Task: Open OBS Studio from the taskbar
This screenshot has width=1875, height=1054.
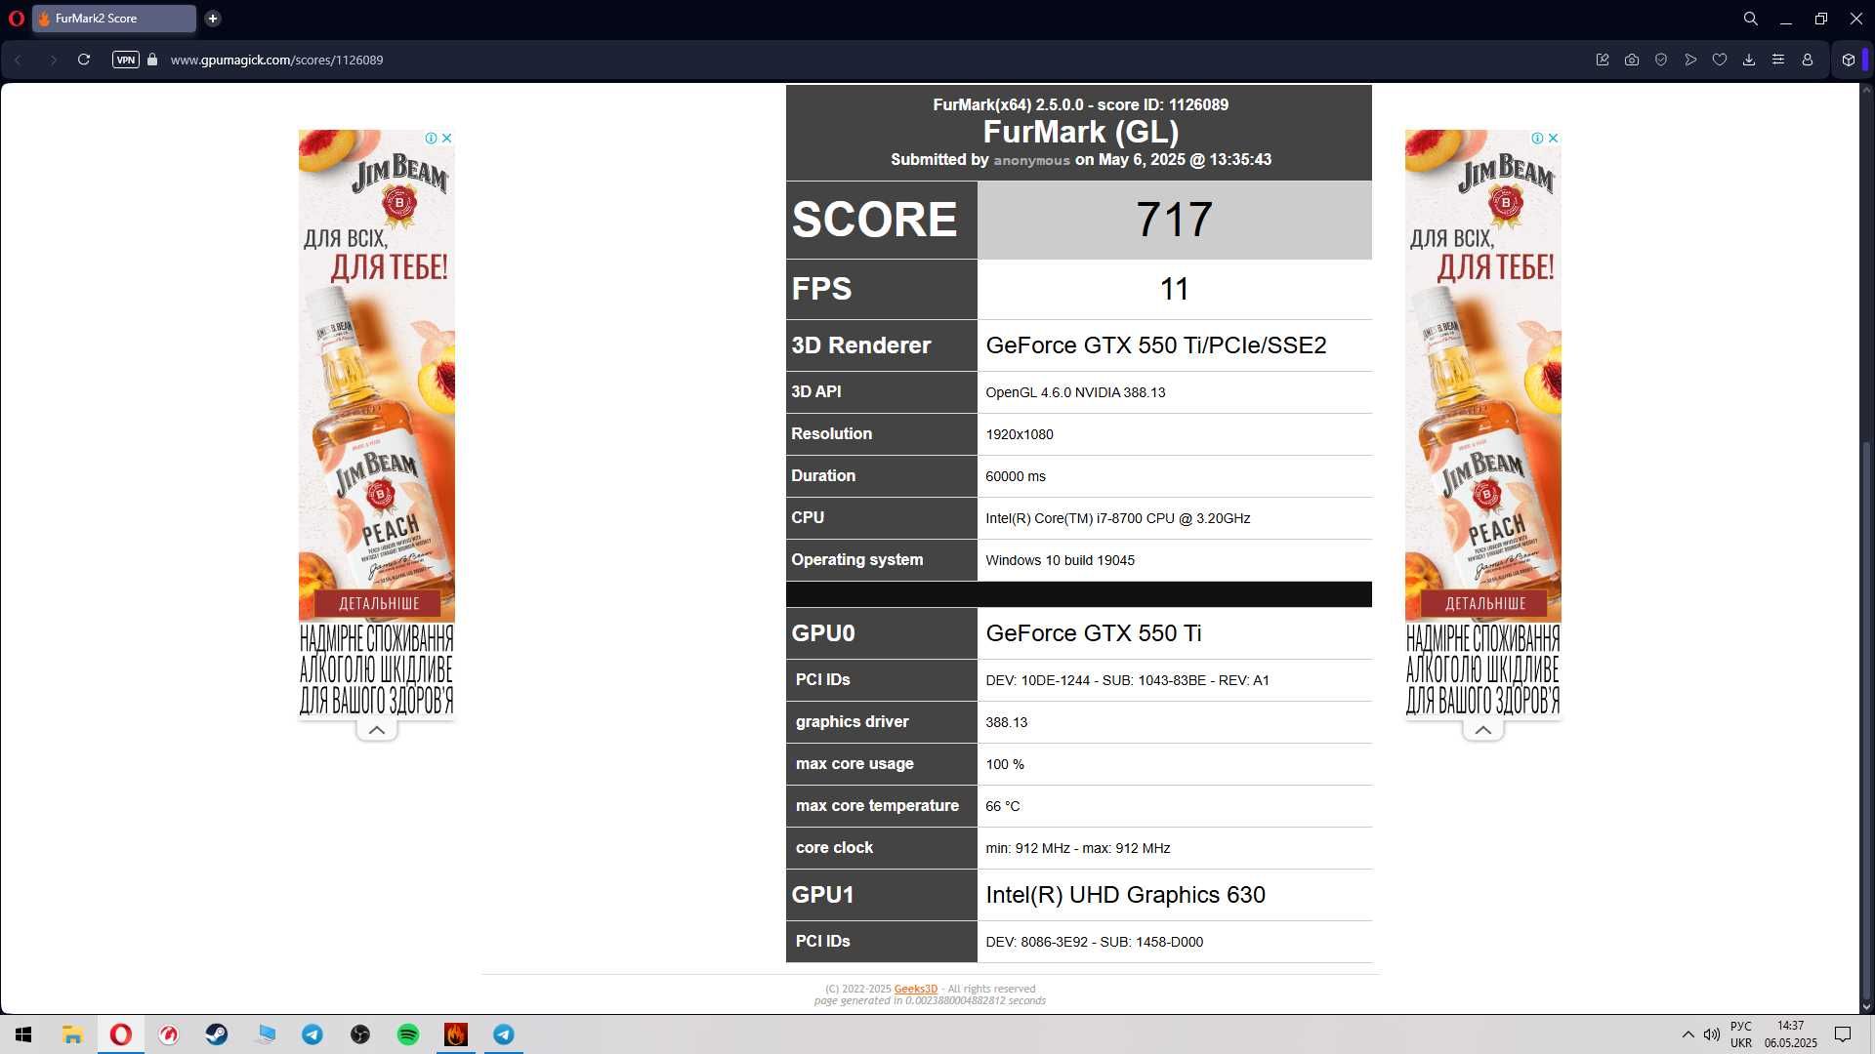Action: (x=360, y=1034)
